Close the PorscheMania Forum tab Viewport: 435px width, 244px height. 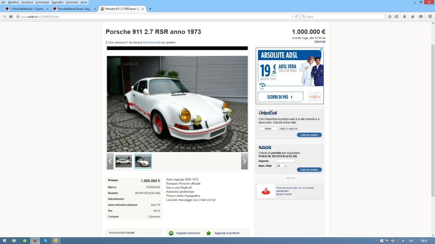click(95, 9)
